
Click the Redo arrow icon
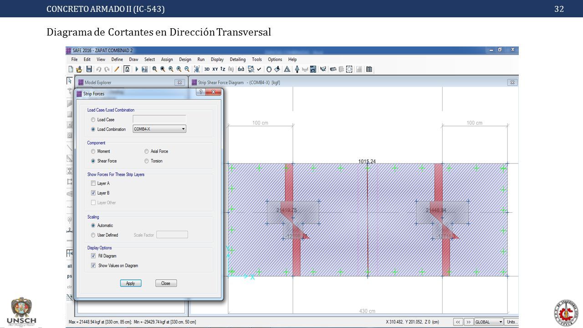pyautogui.click(x=107, y=69)
